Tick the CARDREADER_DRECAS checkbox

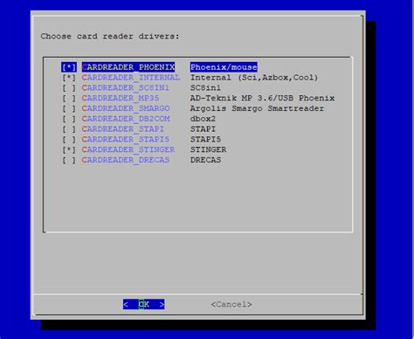point(69,160)
